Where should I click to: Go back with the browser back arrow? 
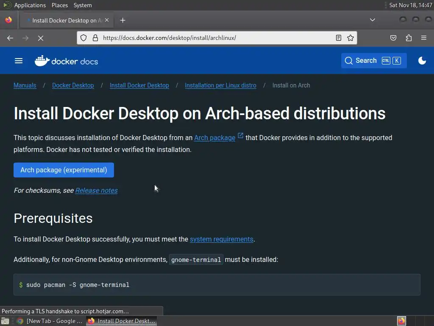(x=10, y=38)
